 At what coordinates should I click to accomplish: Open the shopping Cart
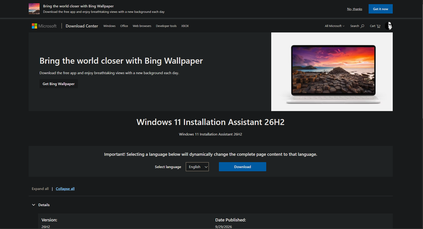pyautogui.click(x=375, y=26)
